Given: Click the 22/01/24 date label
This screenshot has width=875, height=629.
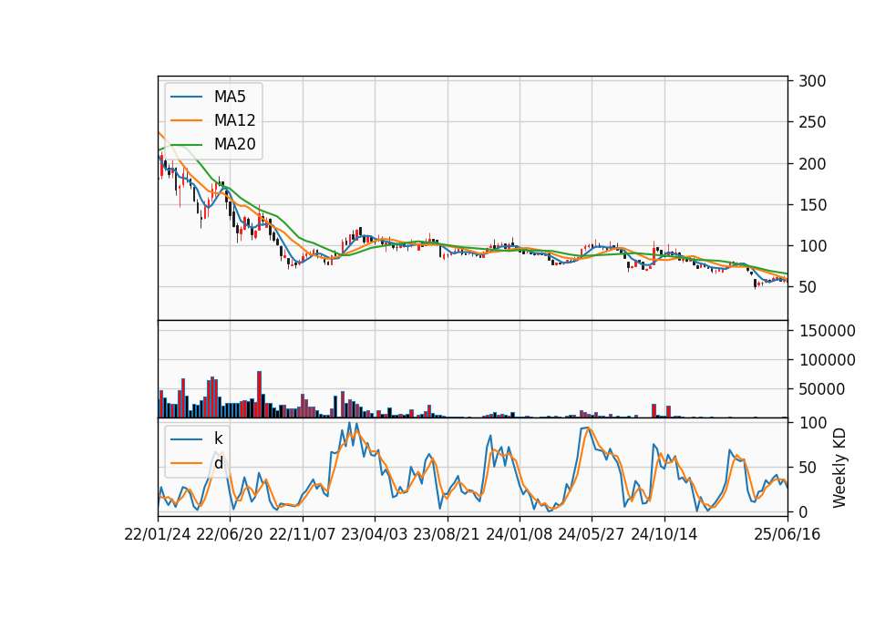Looking at the screenshot, I should (158, 534).
